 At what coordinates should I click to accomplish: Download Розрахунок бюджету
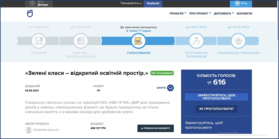point(156,128)
